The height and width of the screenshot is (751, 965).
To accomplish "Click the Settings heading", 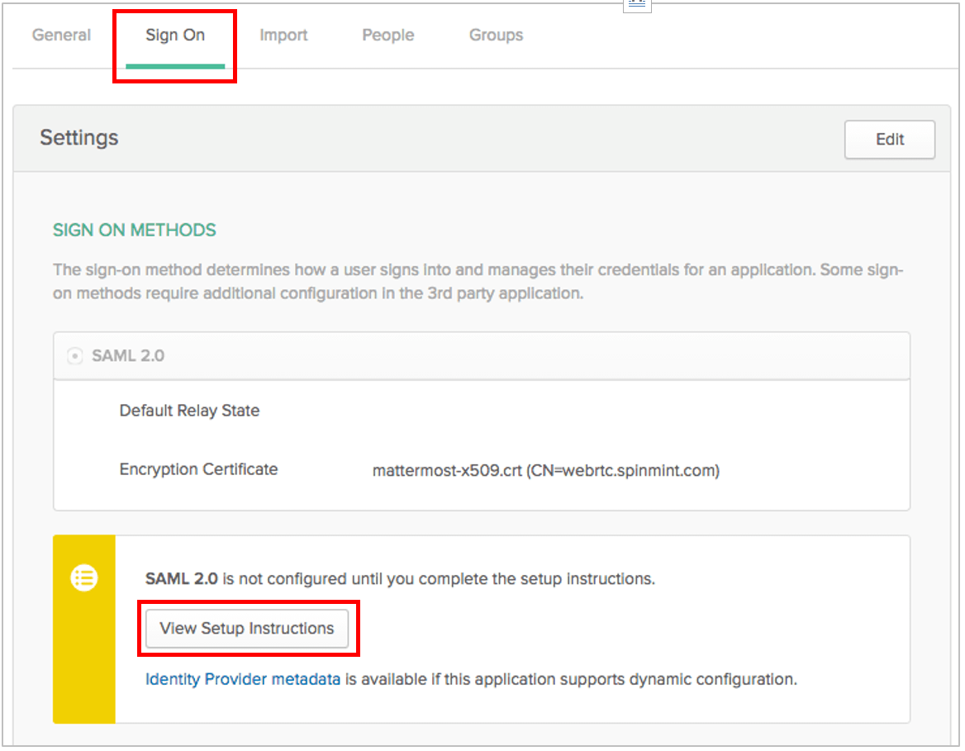I will (x=78, y=138).
